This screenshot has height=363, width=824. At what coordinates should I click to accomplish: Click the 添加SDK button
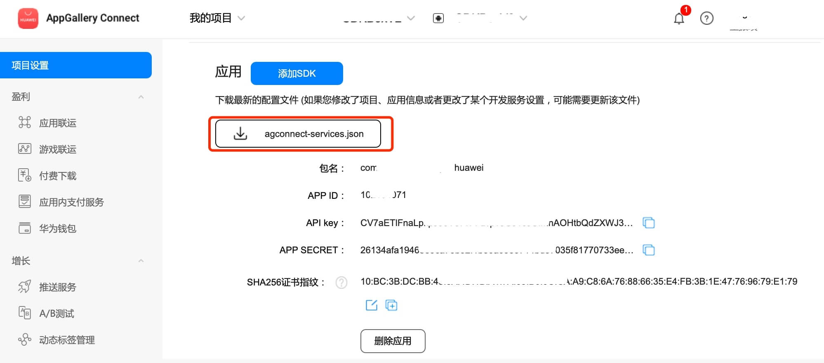(297, 73)
